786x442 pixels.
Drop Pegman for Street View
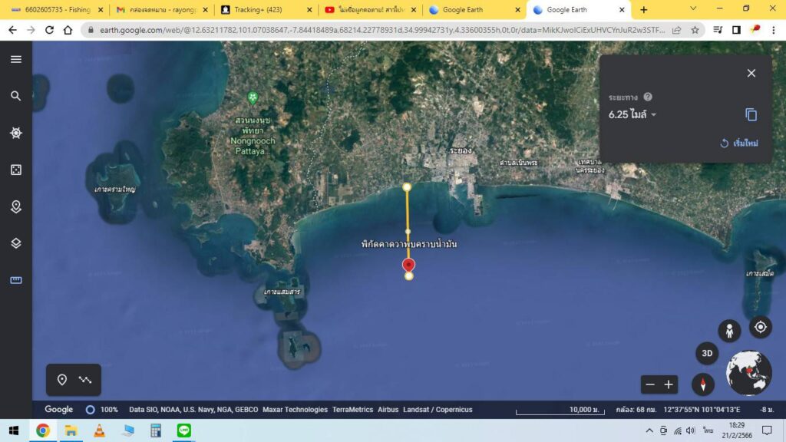[x=729, y=331]
